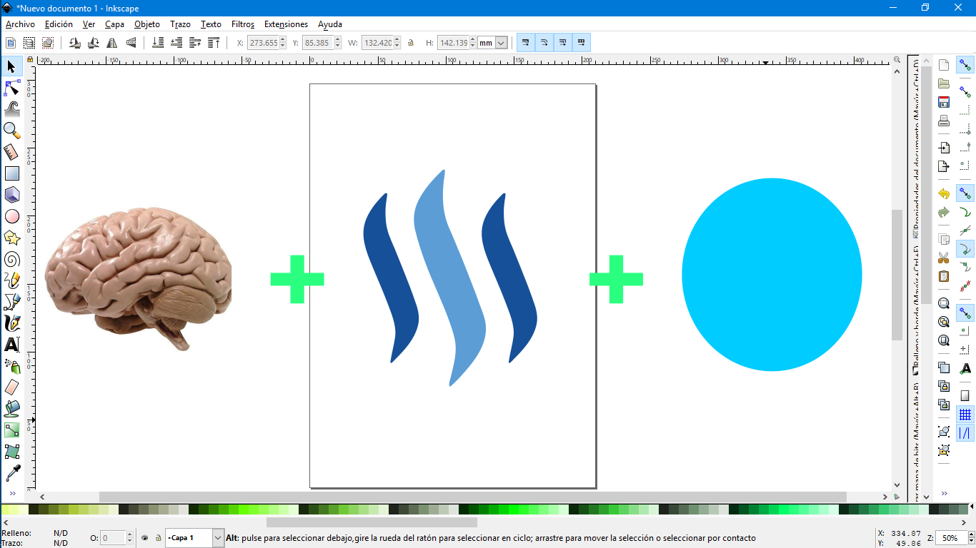The width and height of the screenshot is (976, 548).
Task: Select the Selector arrow tool
Action: pyautogui.click(x=12, y=67)
